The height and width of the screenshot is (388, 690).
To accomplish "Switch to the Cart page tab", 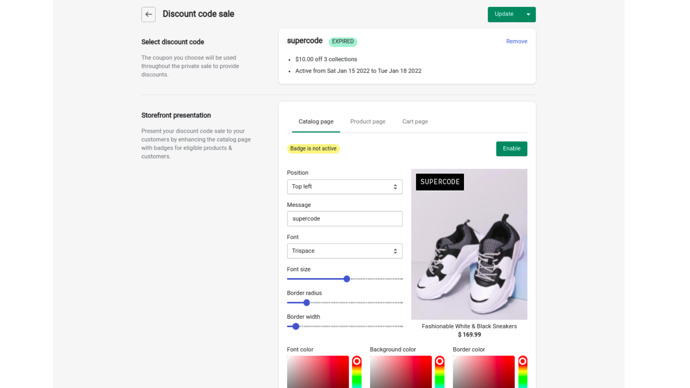I will click(x=415, y=121).
